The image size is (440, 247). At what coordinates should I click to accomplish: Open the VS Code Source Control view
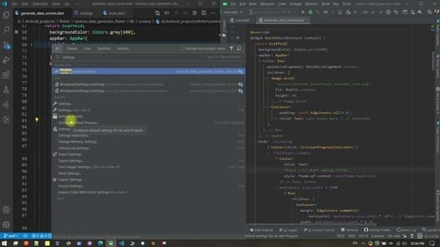(x=6, y=45)
